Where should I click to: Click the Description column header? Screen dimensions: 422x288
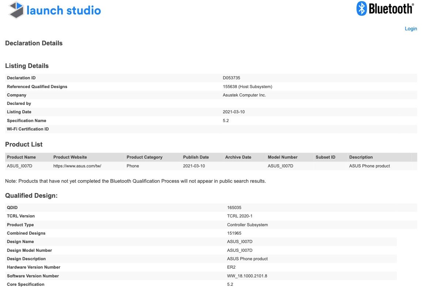tap(361, 157)
